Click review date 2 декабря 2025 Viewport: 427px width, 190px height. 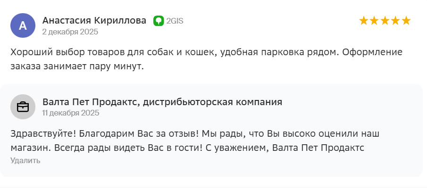(70, 32)
